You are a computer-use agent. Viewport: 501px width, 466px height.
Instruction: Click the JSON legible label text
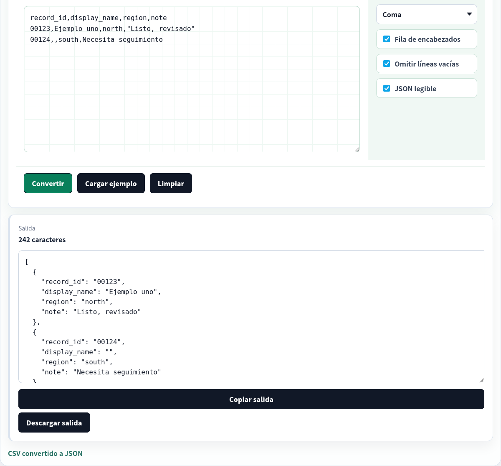415,89
